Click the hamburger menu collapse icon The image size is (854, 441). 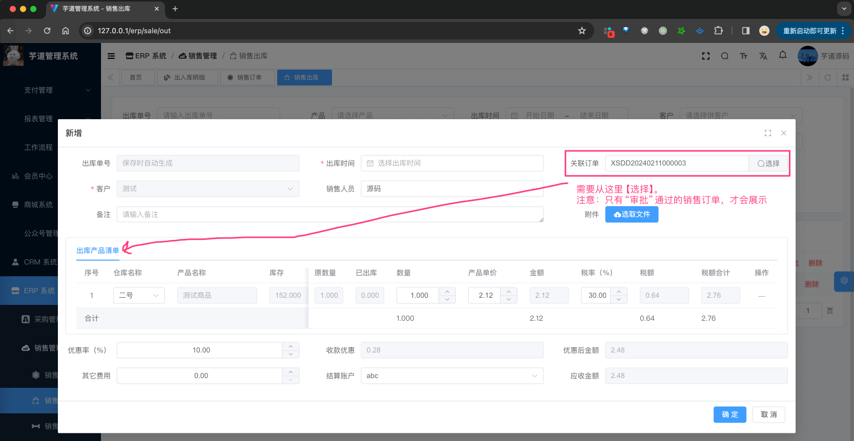tap(111, 56)
